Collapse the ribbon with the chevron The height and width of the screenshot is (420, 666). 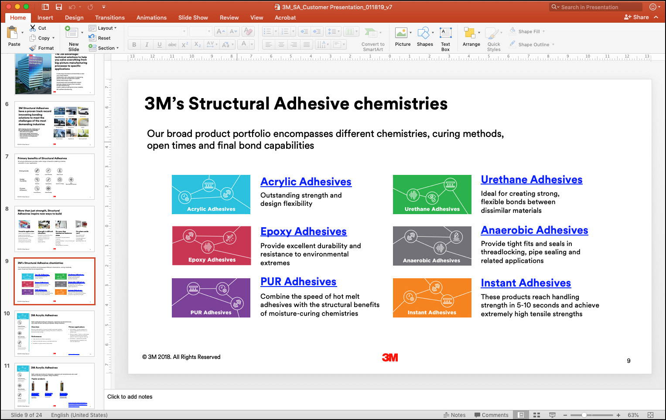[x=656, y=17]
